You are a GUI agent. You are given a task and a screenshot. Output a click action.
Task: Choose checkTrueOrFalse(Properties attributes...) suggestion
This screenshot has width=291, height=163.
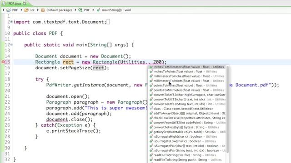[187, 118]
